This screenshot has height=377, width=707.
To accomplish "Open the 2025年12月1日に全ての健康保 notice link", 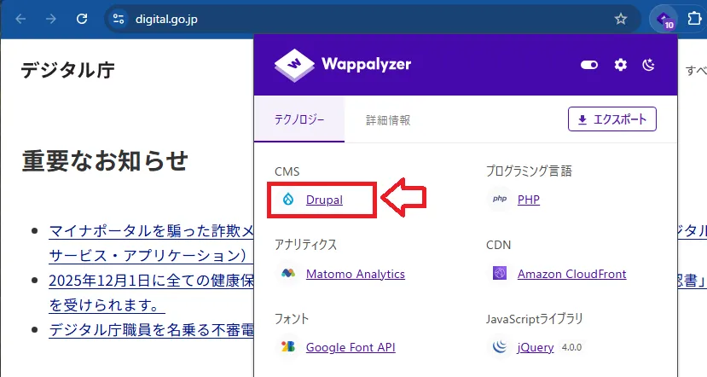I will coord(151,281).
